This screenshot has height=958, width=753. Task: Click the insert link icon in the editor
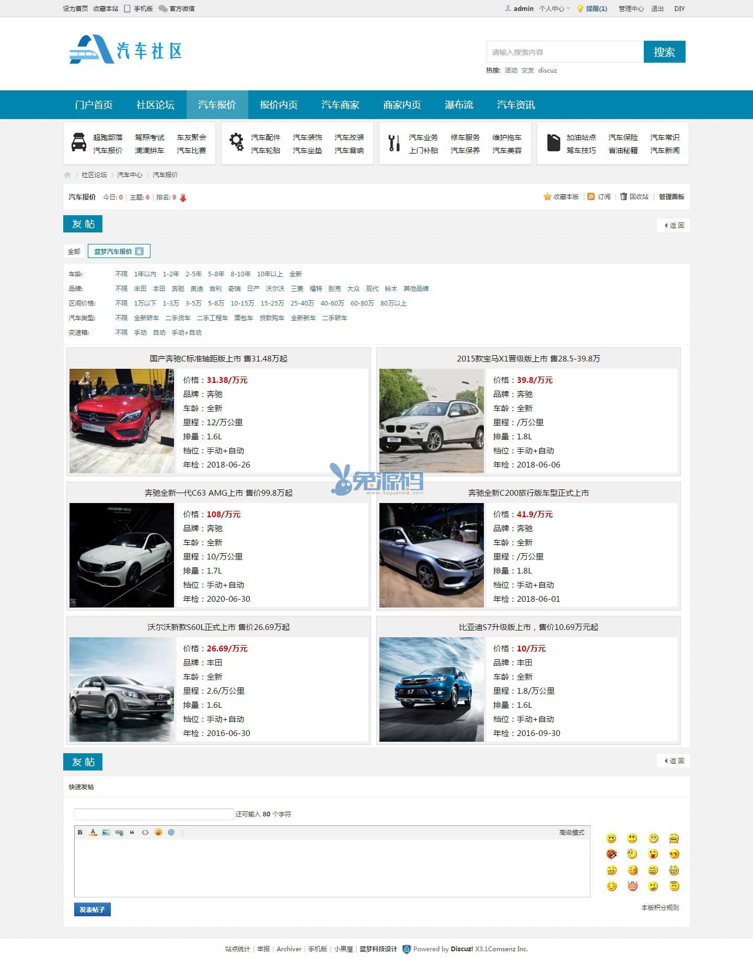pyautogui.click(x=119, y=832)
